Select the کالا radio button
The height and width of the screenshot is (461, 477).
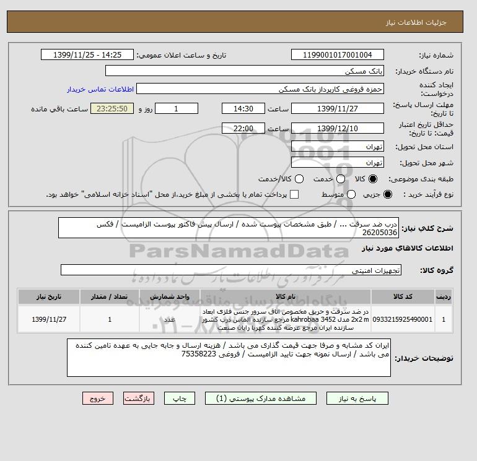[373, 179]
